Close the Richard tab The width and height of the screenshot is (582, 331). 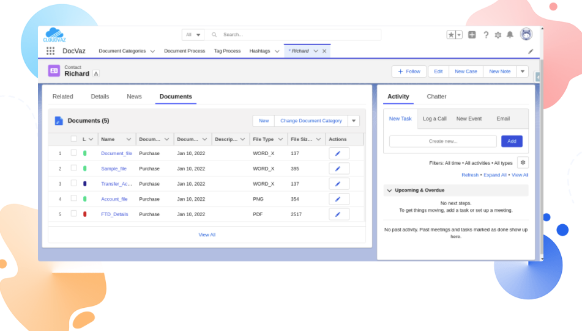[324, 51]
